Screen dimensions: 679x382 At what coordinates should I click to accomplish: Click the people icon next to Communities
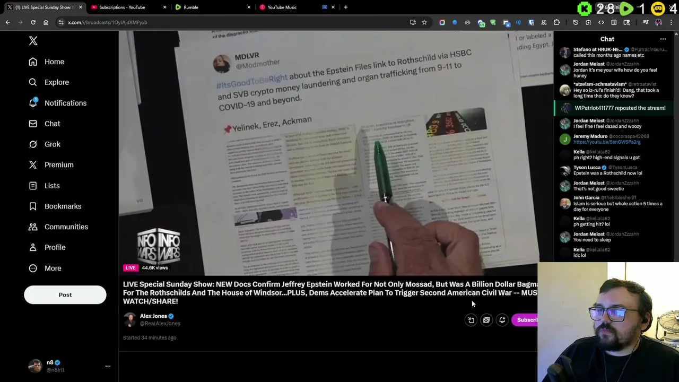pyautogui.click(x=33, y=227)
